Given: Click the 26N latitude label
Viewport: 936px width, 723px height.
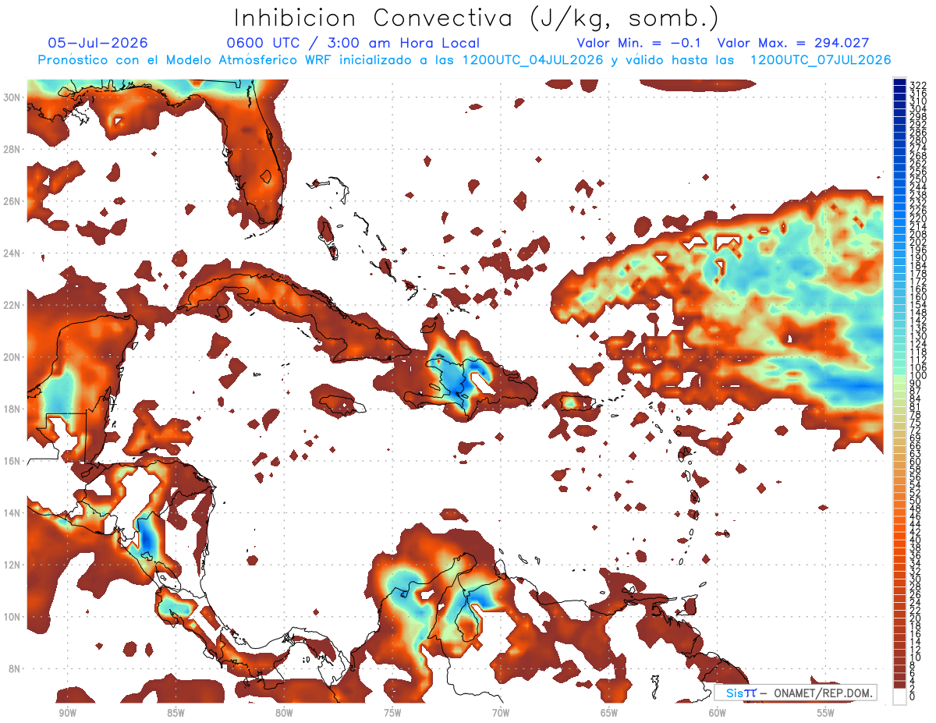Looking at the screenshot, I should (x=11, y=201).
